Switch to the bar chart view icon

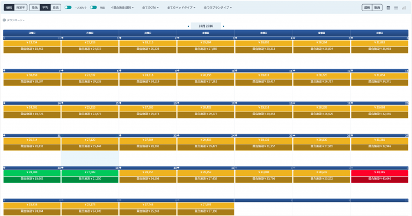pyautogui.click(x=404, y=8)
